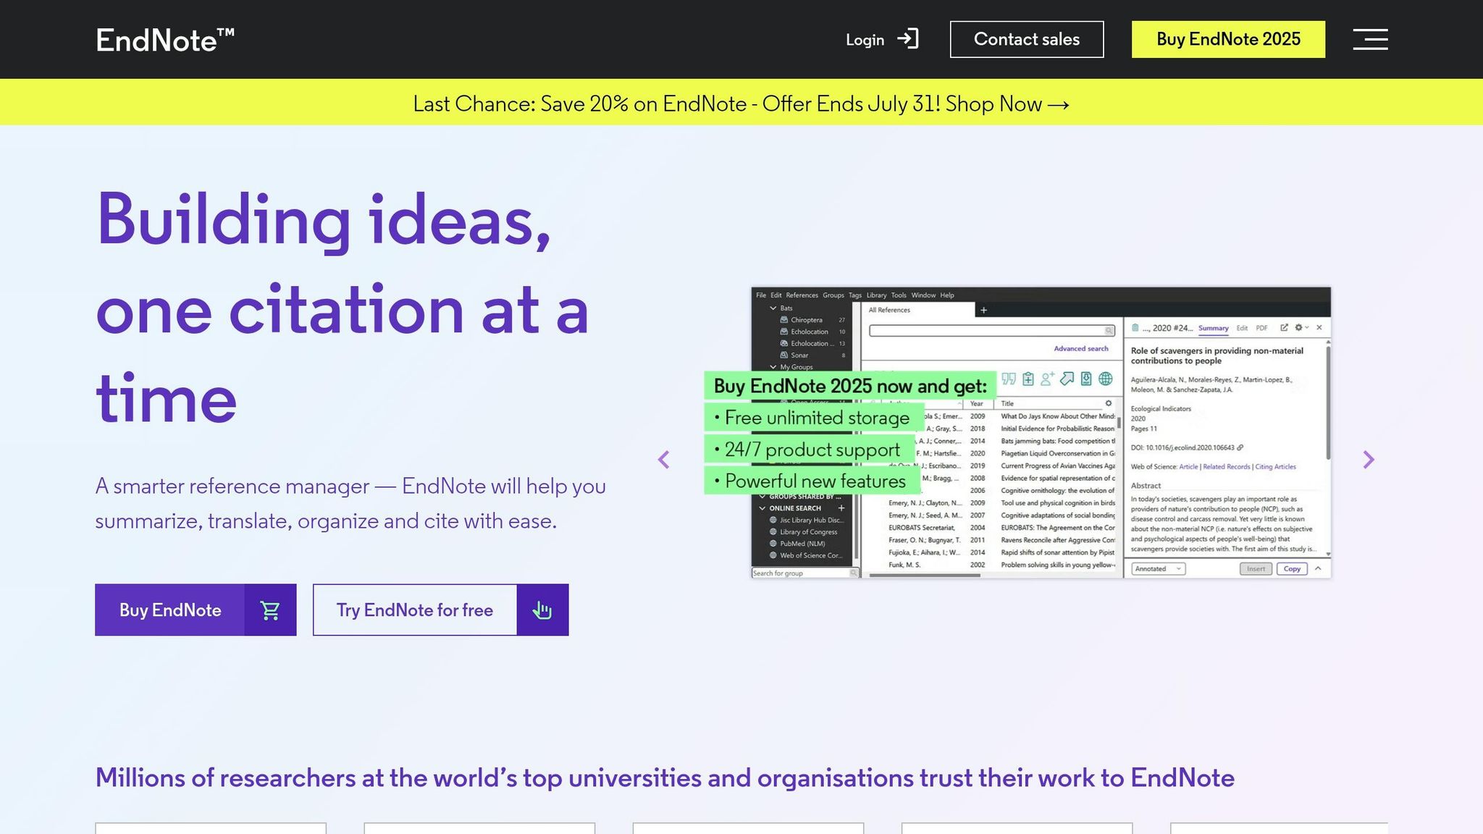The width and height of the screenshot is (1483, 834).
Task: Select the Library of Congress online search
Action: 804,532
